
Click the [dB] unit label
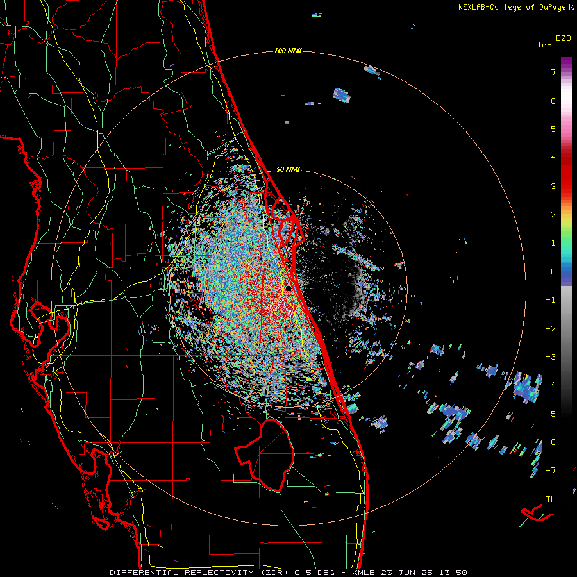(548, 44)
